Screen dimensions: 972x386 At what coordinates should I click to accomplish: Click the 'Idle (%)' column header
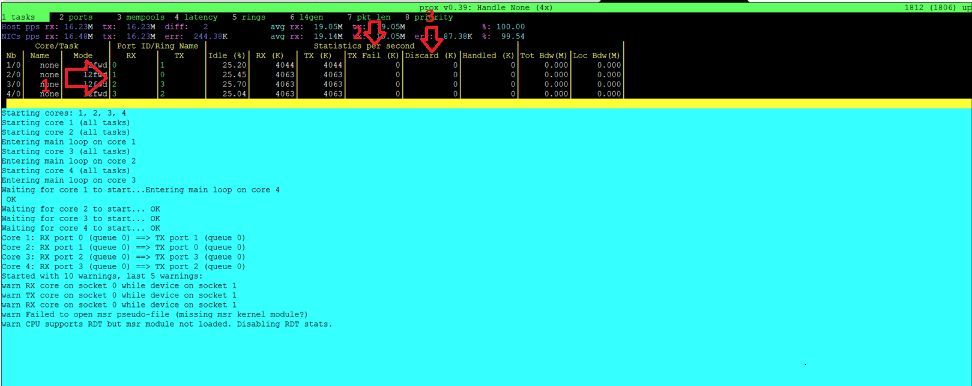(227, 56)
